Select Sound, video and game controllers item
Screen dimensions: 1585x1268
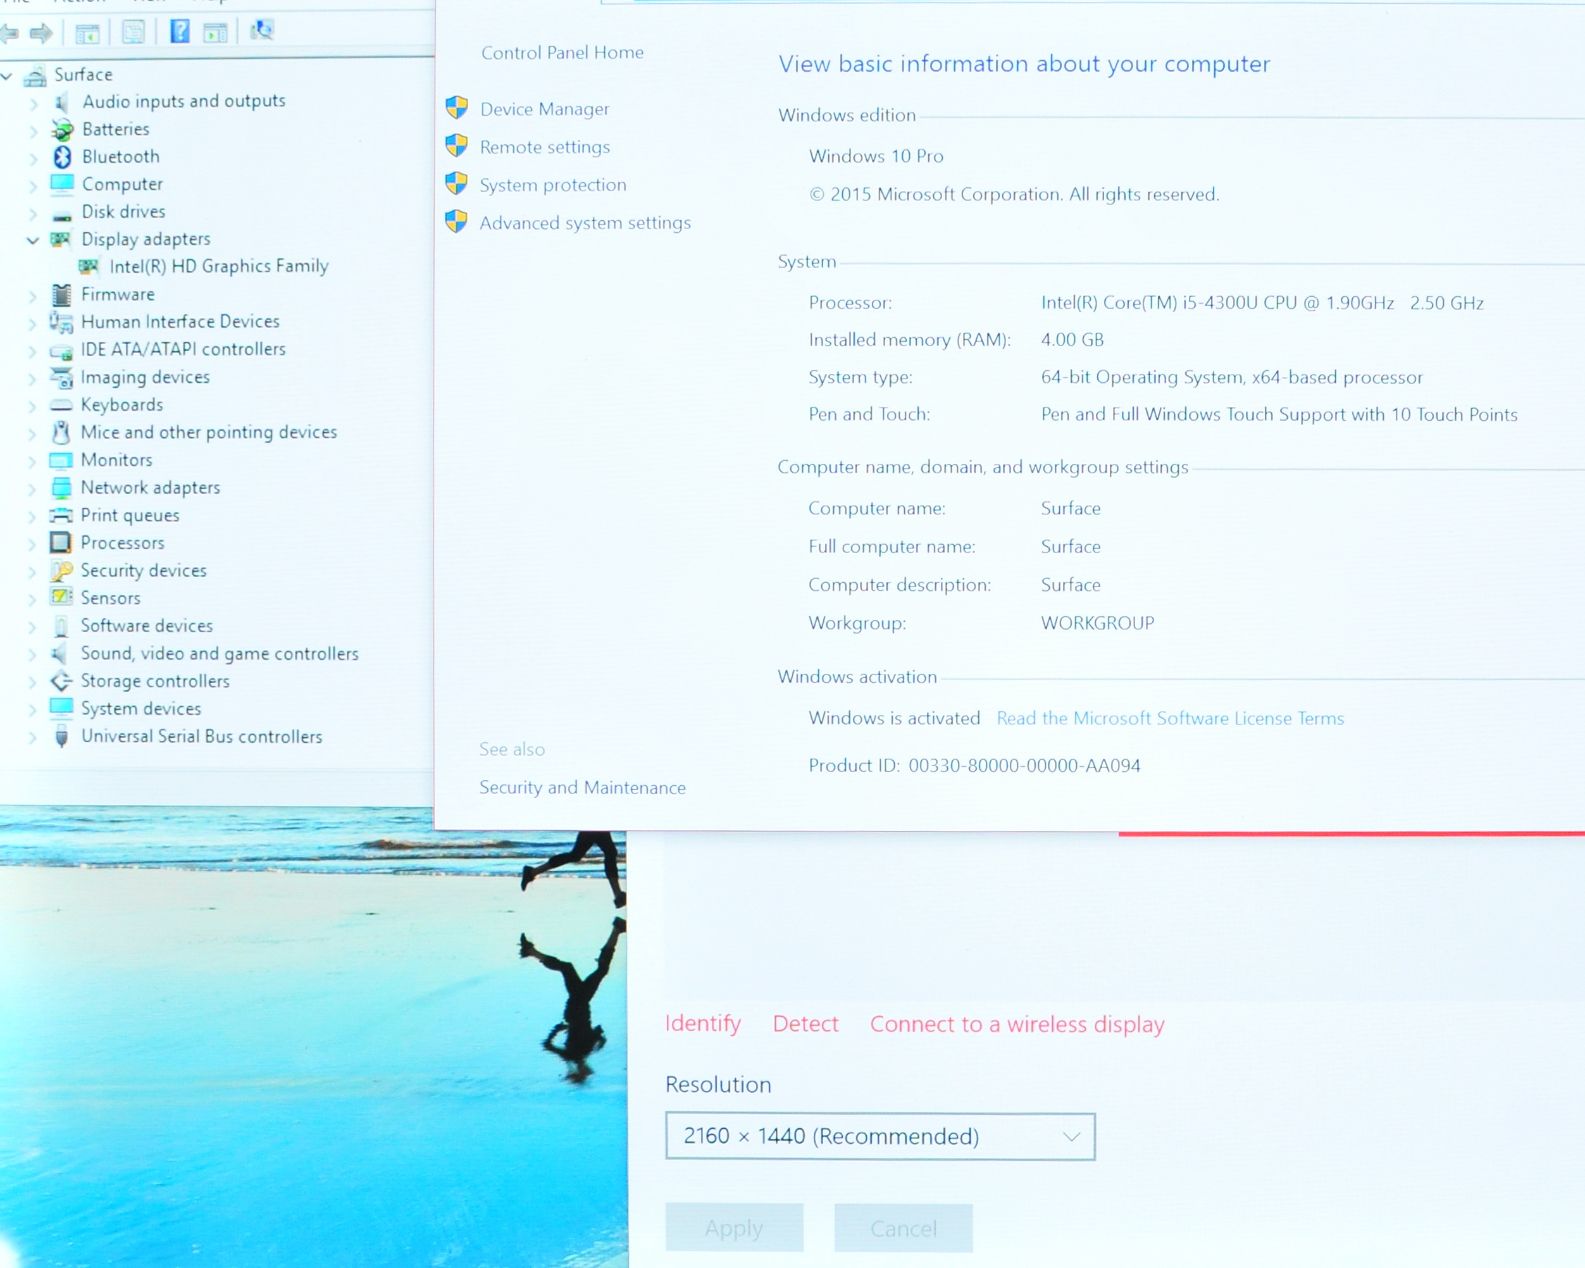click(219, 654)
